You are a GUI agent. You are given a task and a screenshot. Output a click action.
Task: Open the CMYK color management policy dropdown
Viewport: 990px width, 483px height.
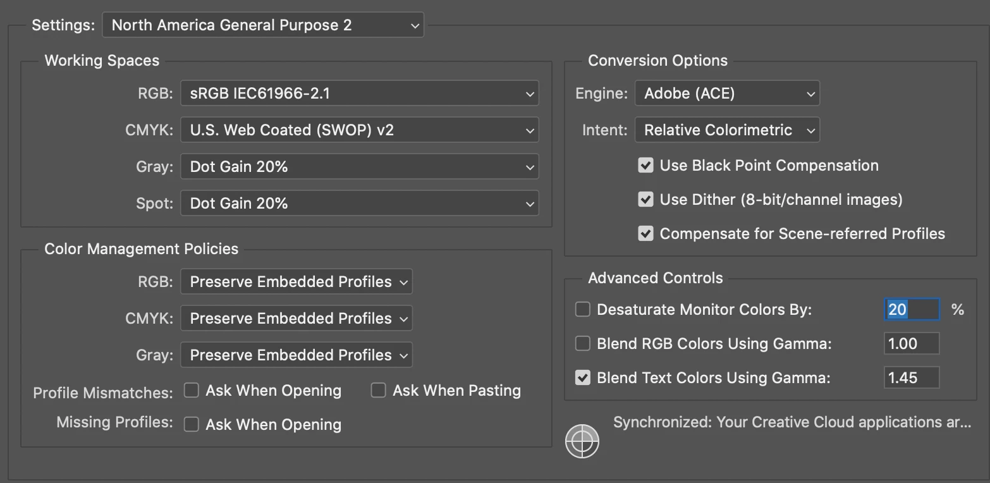tap(296, 319)
